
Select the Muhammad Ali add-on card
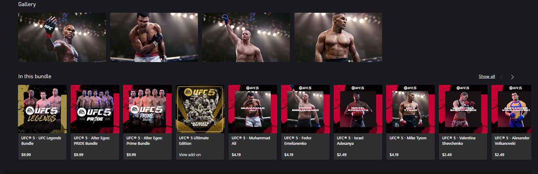coord(253,122)
